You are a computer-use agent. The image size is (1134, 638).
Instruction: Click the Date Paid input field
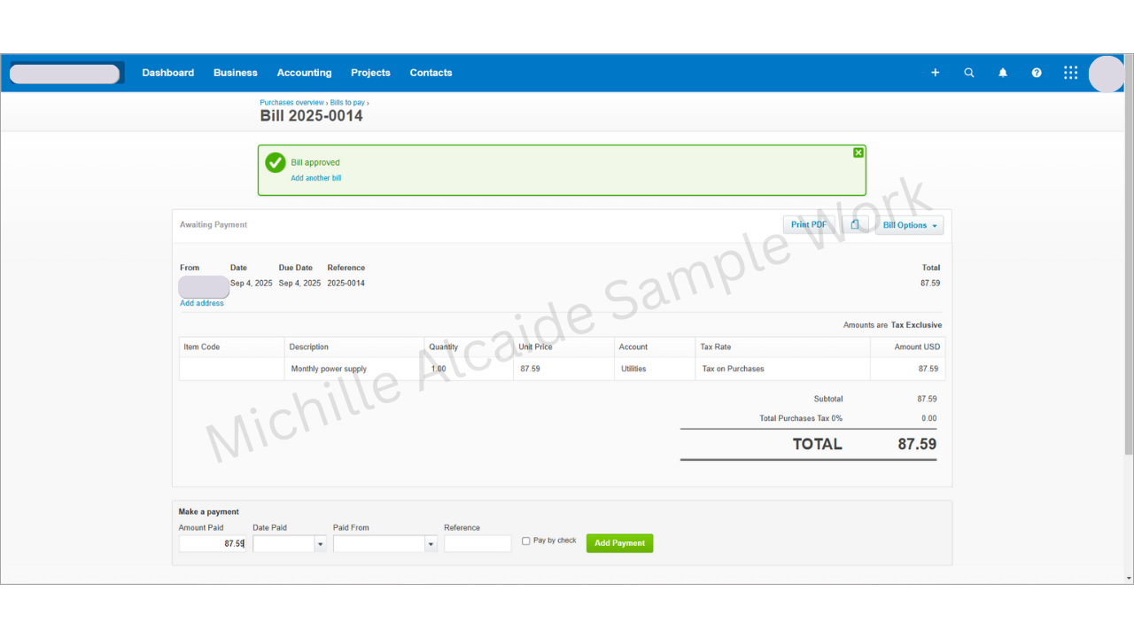click(x=283, y=544)
